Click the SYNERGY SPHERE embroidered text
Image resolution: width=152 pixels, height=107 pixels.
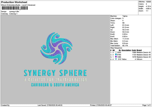pos(55,73)
